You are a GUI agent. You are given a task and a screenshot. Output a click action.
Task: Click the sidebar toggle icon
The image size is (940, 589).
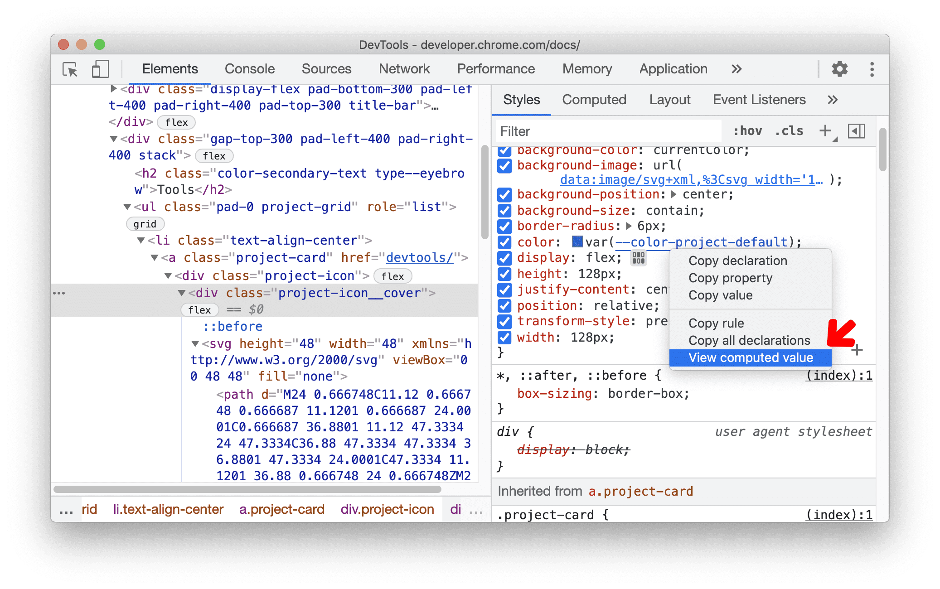856,131
